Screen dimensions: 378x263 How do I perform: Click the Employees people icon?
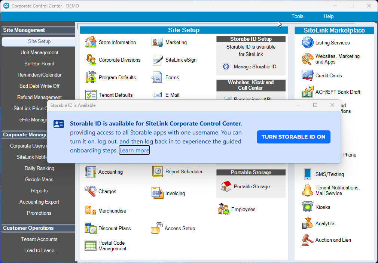tap(223, 209)
